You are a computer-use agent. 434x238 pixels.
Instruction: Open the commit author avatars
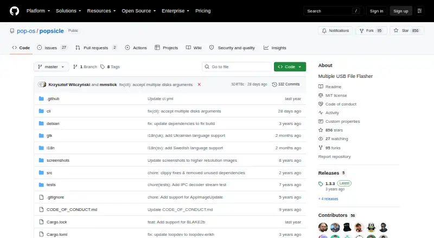point(42,84)
